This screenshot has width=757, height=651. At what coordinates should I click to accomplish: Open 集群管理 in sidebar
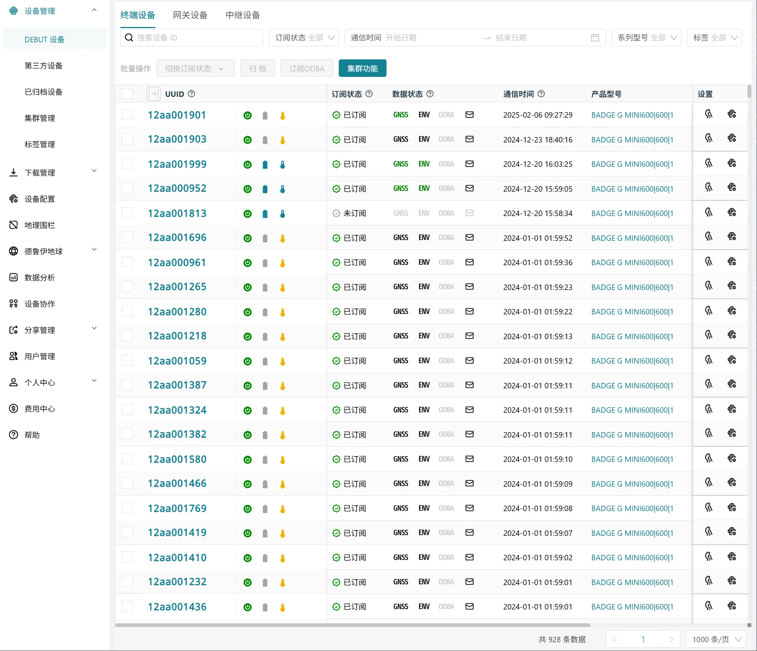coord(40,118)
